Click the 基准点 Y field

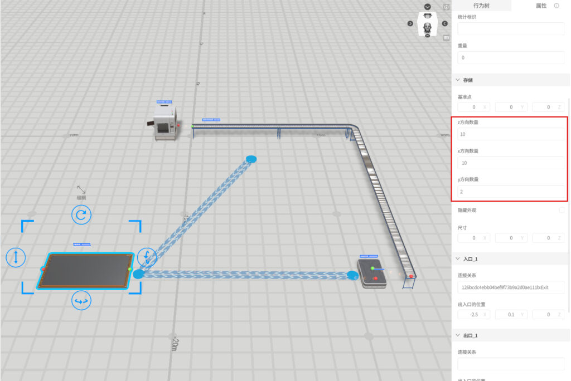tap(511, 107)
